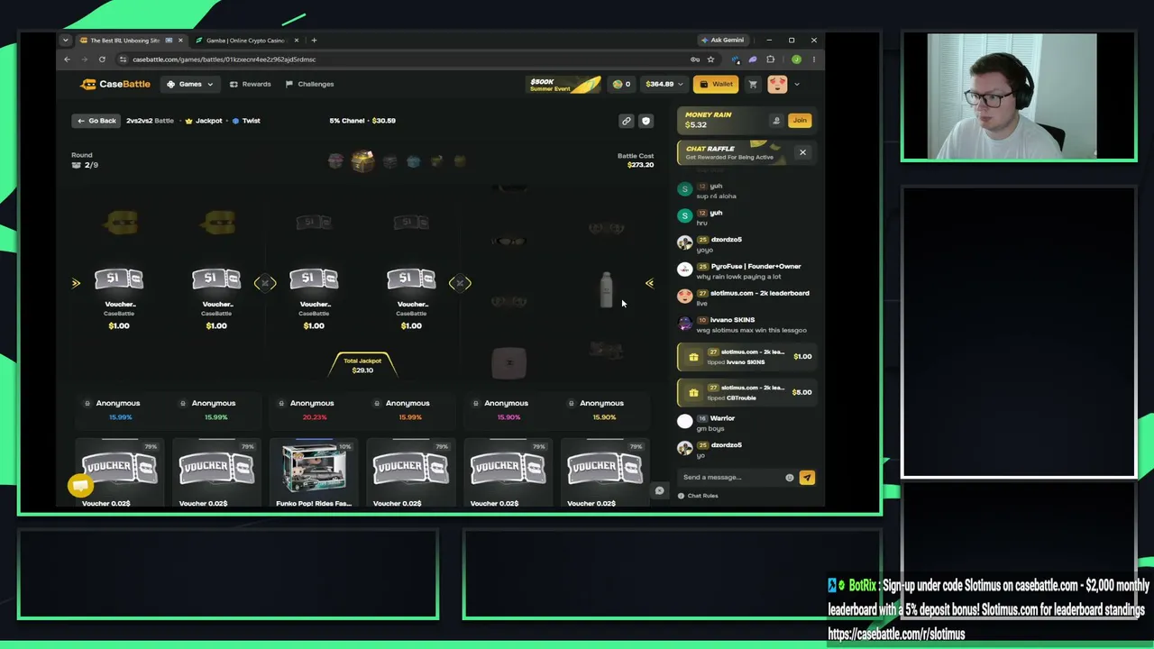Click the Chrome profile avatar
Screen dimensions: 1154x649
796,59
